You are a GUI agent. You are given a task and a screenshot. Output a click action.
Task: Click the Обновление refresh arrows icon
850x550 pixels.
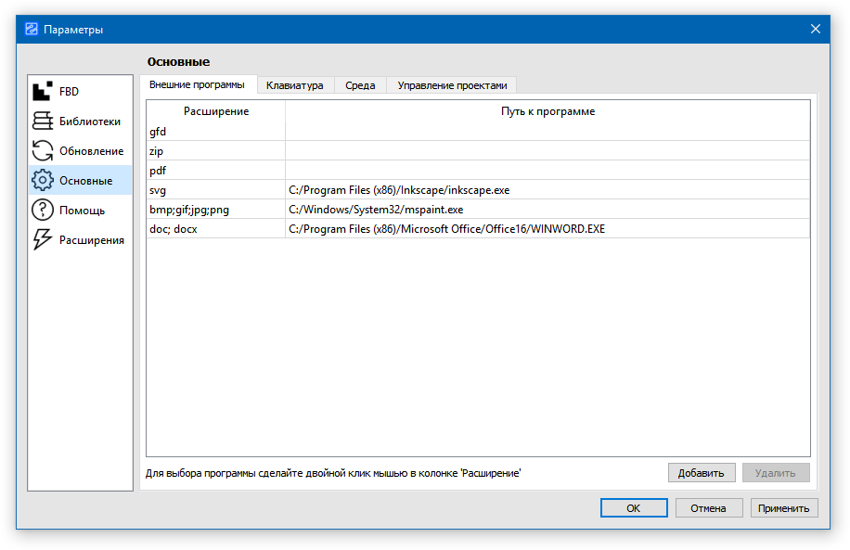(43, 151)
